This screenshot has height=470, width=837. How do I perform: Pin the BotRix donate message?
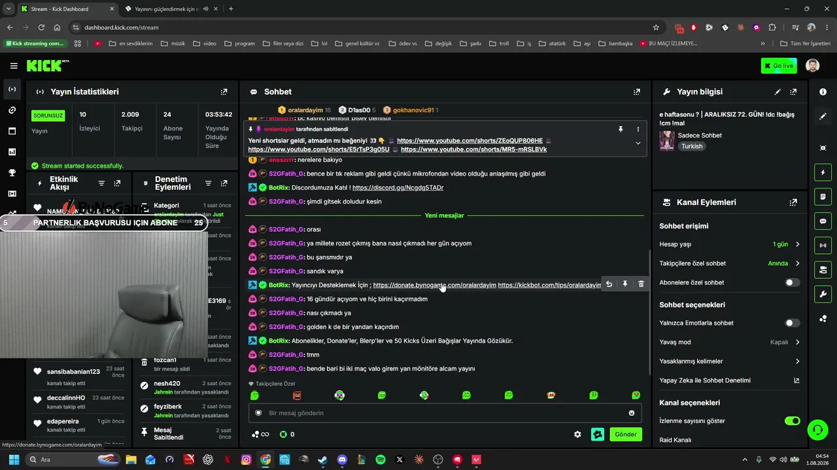[x=625, y=284]
